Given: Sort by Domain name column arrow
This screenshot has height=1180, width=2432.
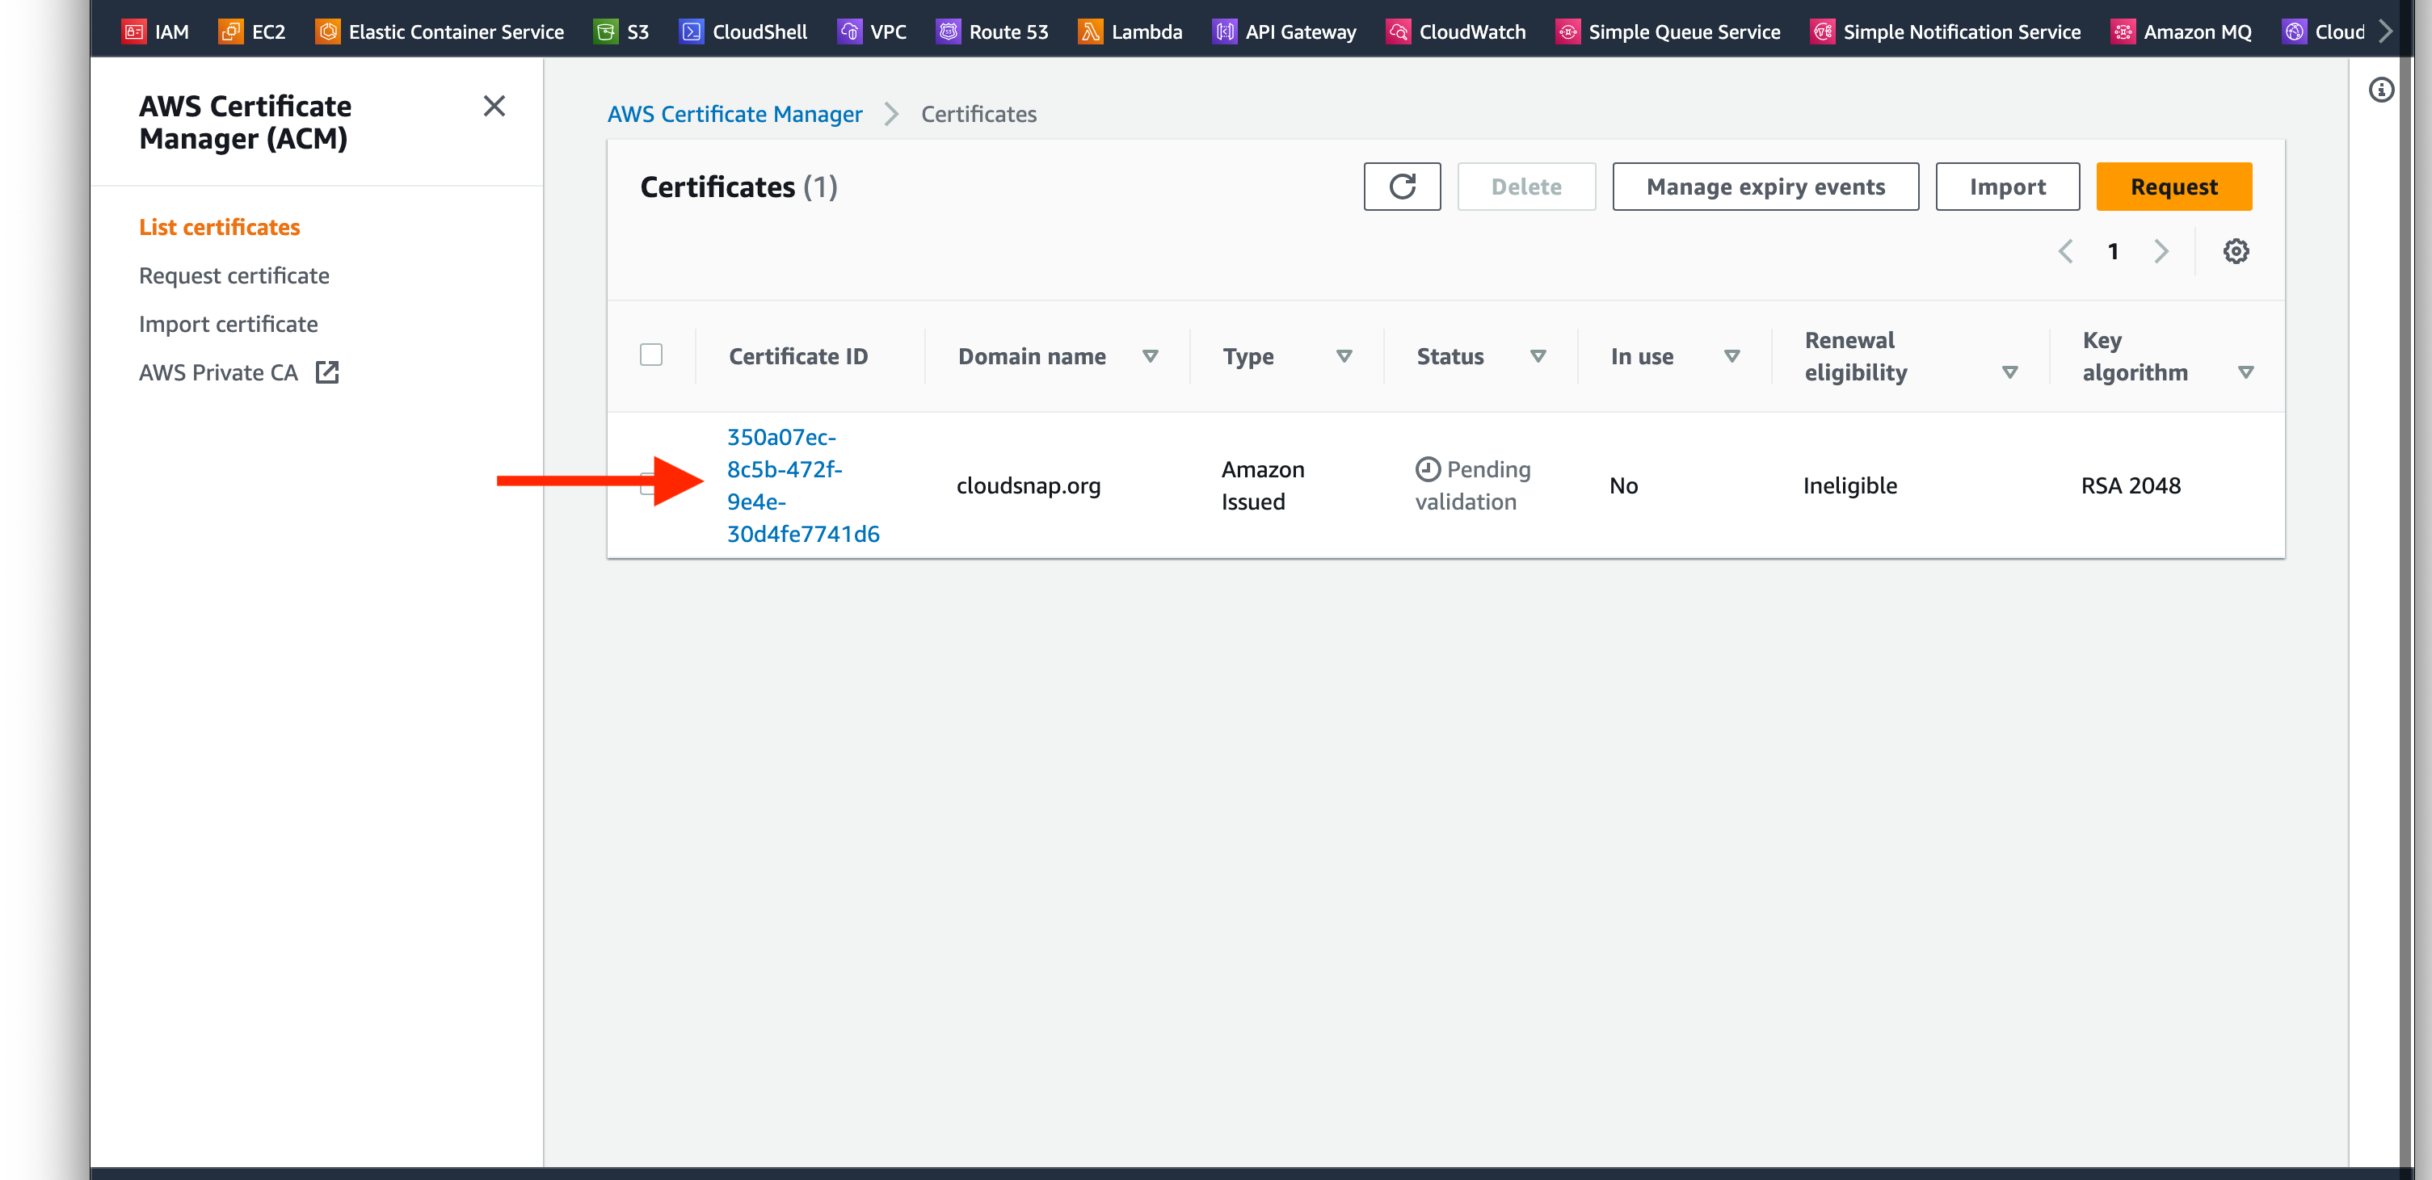Looking at the screenshot, I should point(1150,356).
